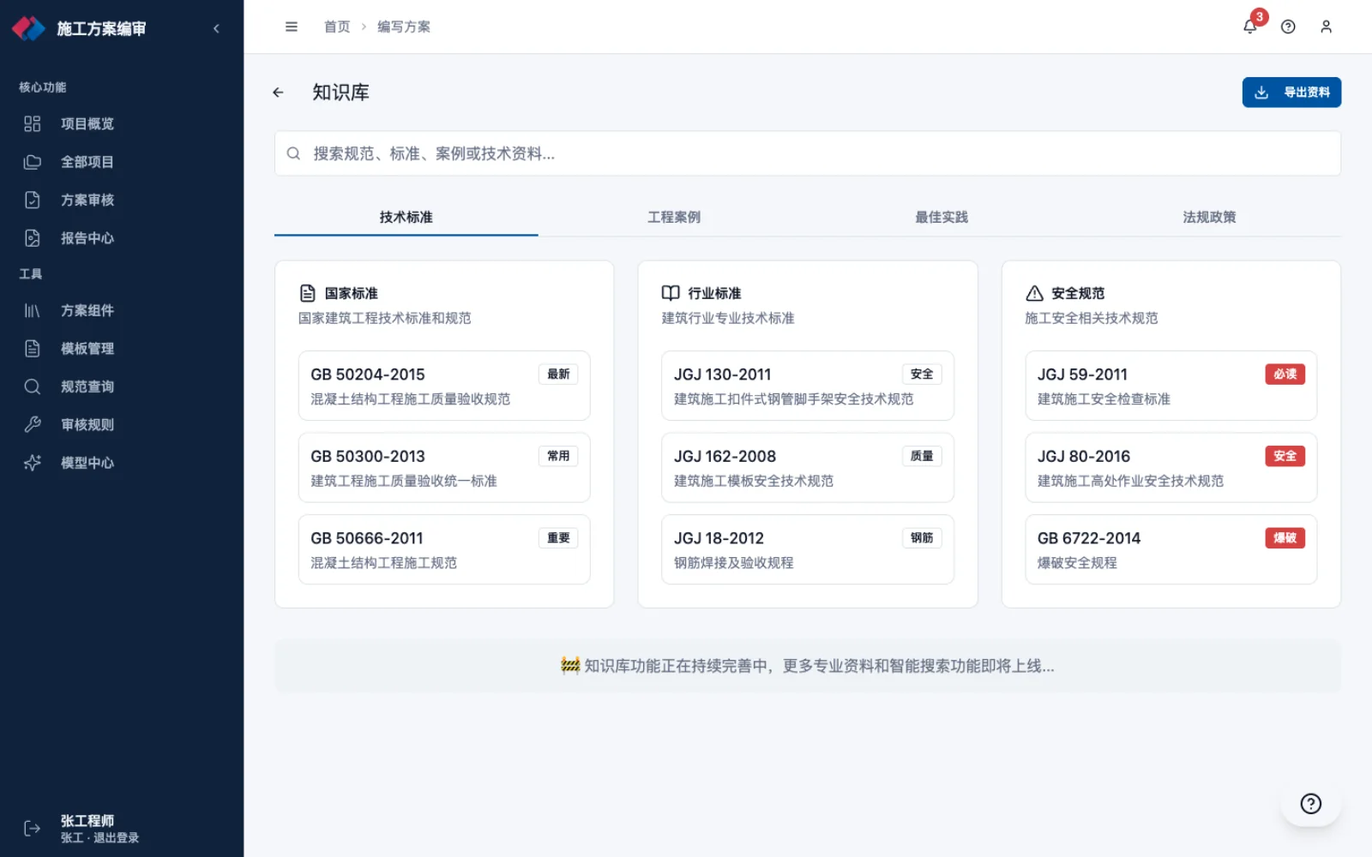Image resolution: width=1372 pixels, height=857 pixels.
Task: Click the red 爆破 tag
Action: pyautogui.click(x=1285, y=538)
